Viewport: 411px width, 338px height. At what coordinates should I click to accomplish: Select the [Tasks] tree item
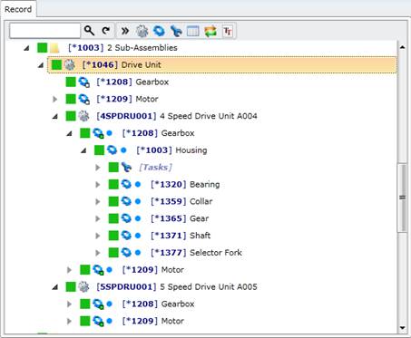(155, 168)
